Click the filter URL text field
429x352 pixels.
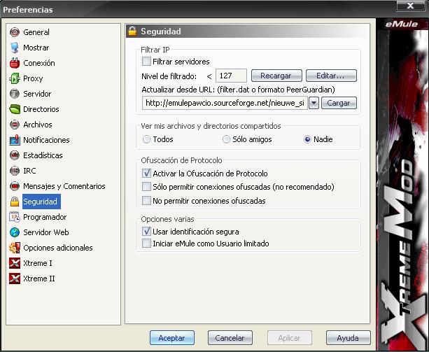(x=225, y=103)
